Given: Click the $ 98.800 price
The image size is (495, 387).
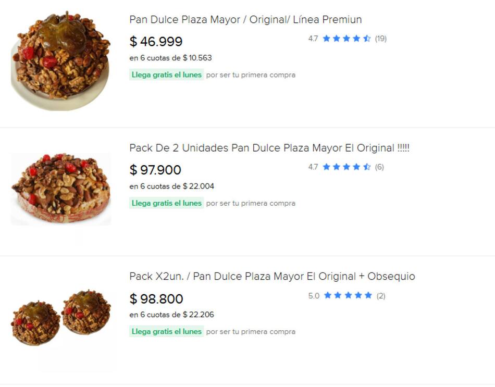Looking at the screenshot, I should point(156,299).
